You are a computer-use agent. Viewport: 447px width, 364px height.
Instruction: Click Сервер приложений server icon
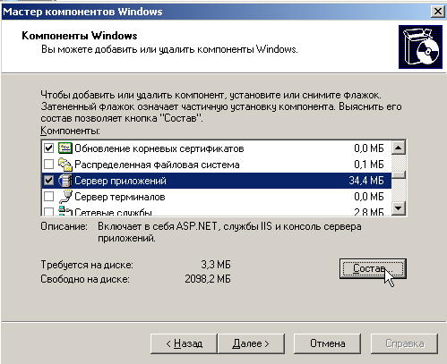(65, 181)
